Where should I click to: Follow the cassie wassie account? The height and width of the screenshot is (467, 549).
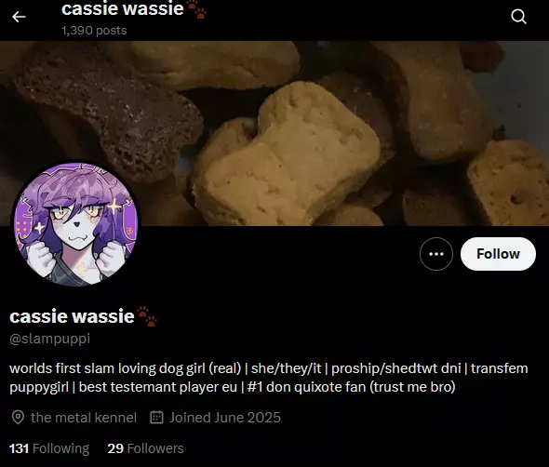point(498,254)
